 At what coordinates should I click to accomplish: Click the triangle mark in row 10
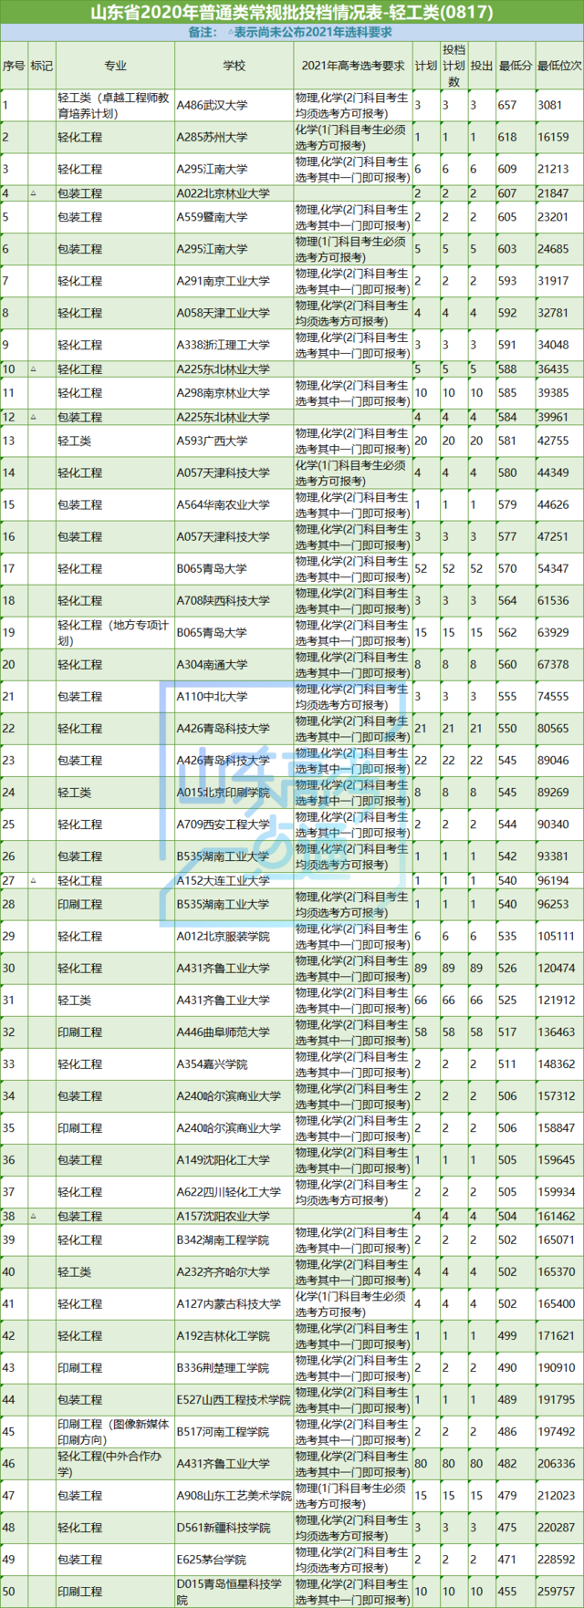pyautogui.click(x=33, y=369)
